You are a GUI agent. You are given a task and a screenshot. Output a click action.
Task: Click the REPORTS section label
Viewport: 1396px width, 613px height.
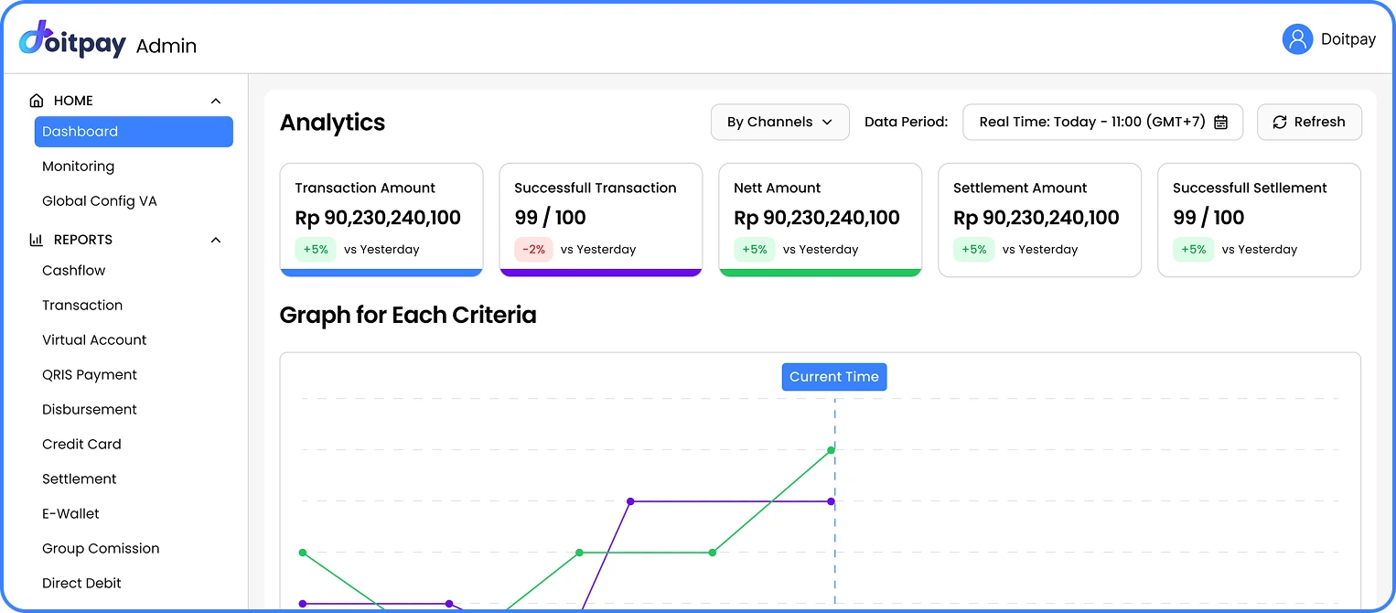(83, 240)
